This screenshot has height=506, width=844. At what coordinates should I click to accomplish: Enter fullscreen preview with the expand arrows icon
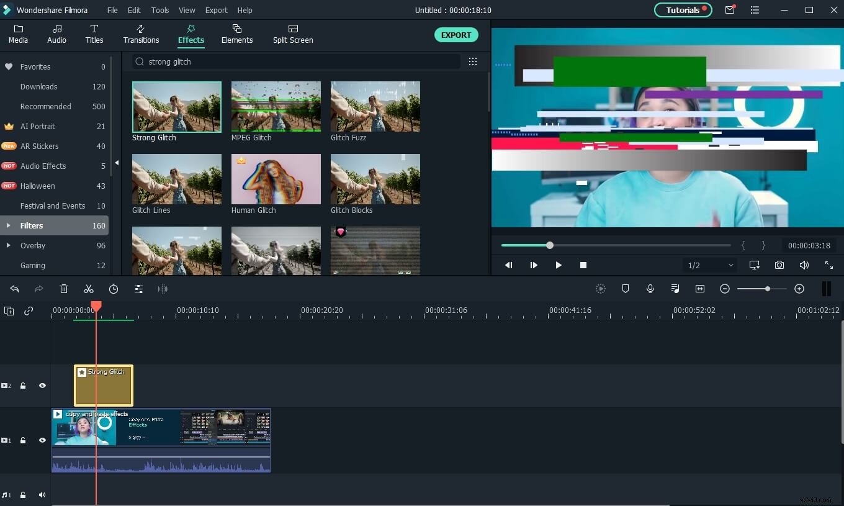point(830,265)
